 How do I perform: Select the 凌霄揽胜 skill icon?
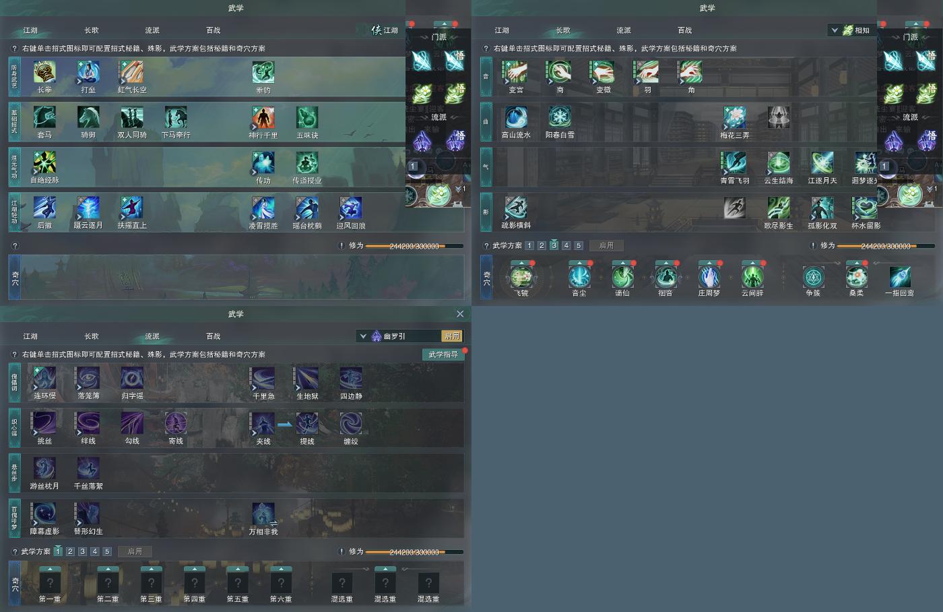[x=263, y=208]
